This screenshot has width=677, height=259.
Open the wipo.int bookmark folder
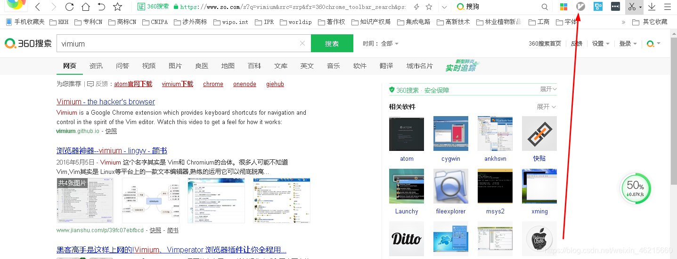[231, 22]
